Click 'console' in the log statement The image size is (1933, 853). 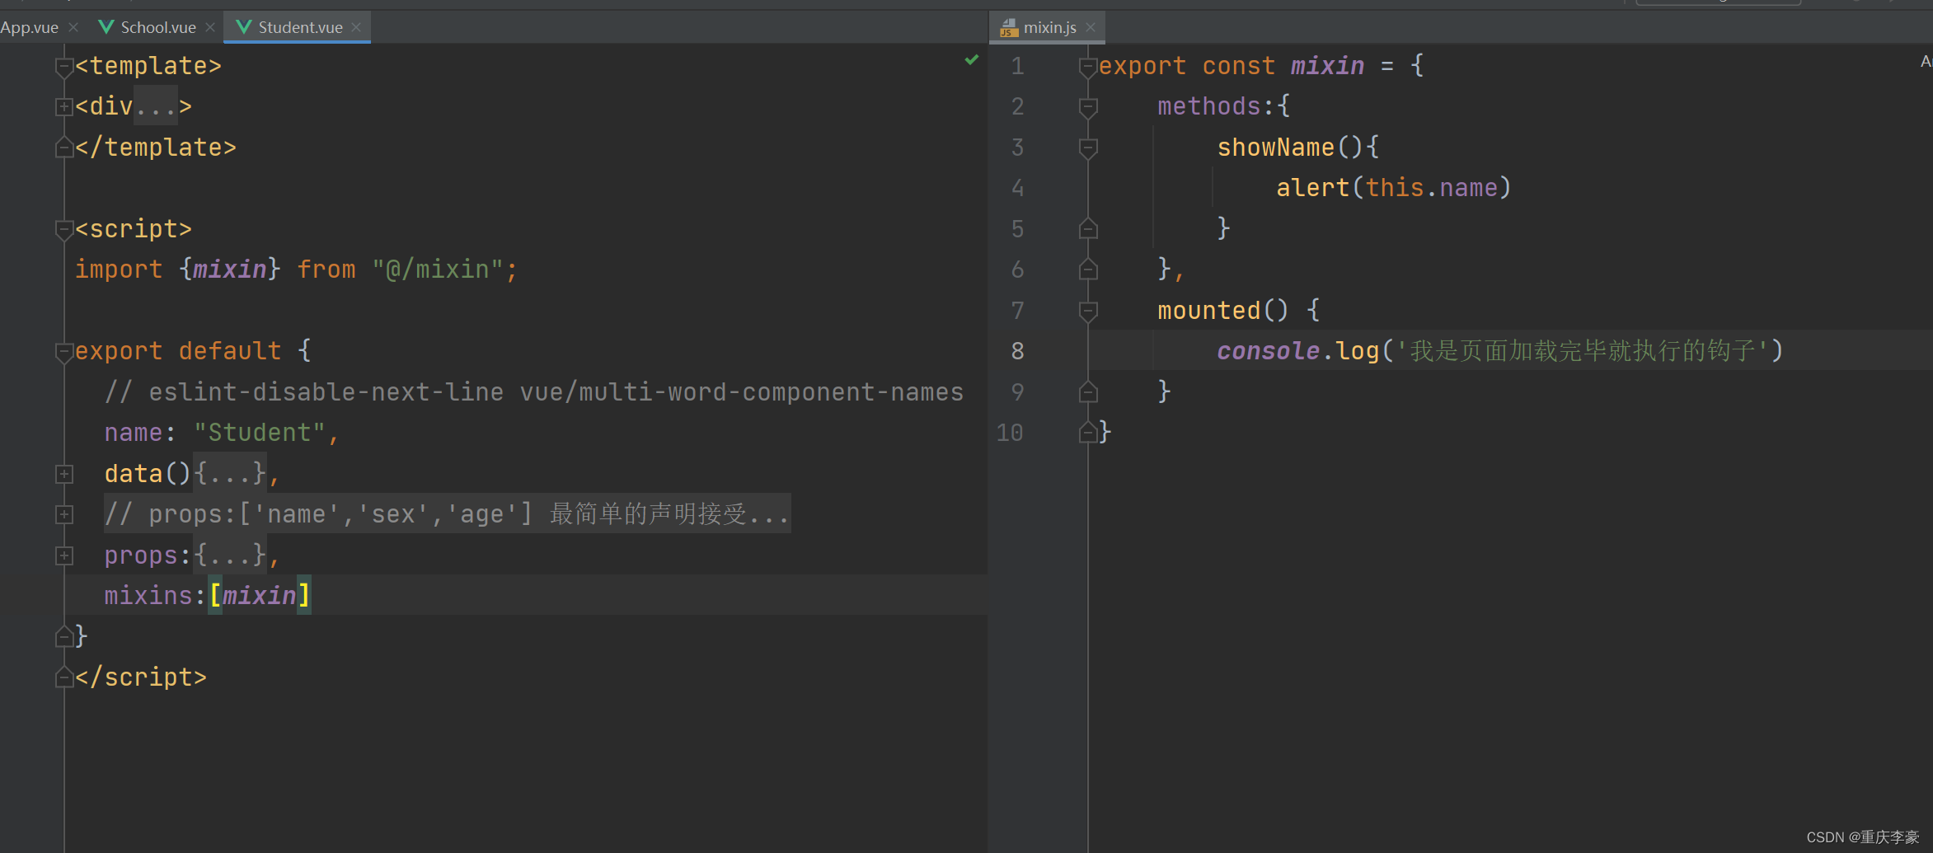(x=1269, y=351)
